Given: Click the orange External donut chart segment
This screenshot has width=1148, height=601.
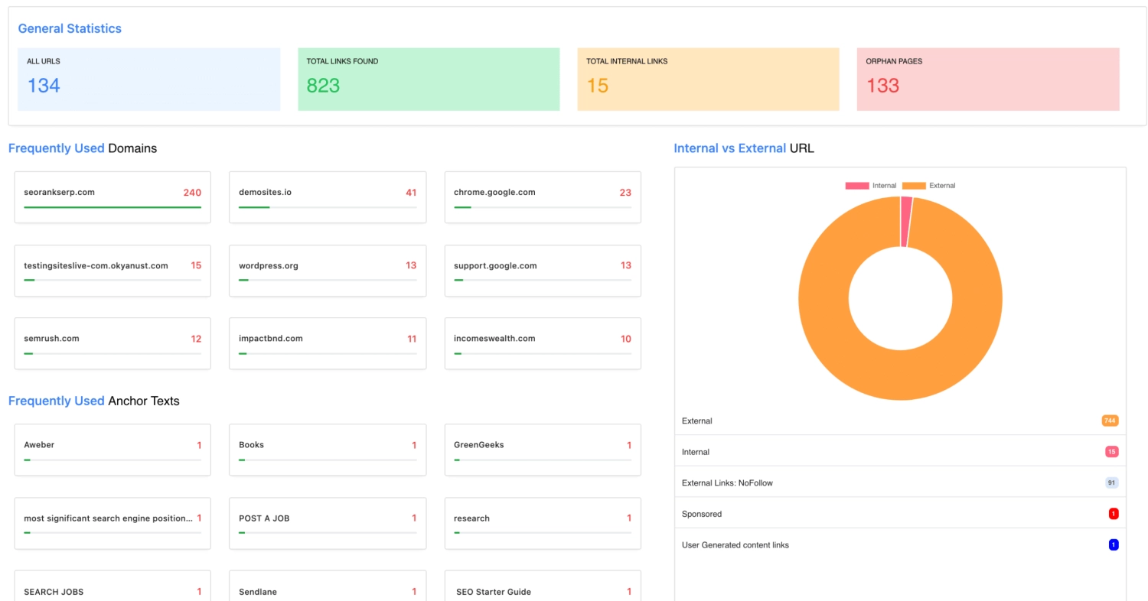Looking at the screenshot, I should click(x=900, y=375).
